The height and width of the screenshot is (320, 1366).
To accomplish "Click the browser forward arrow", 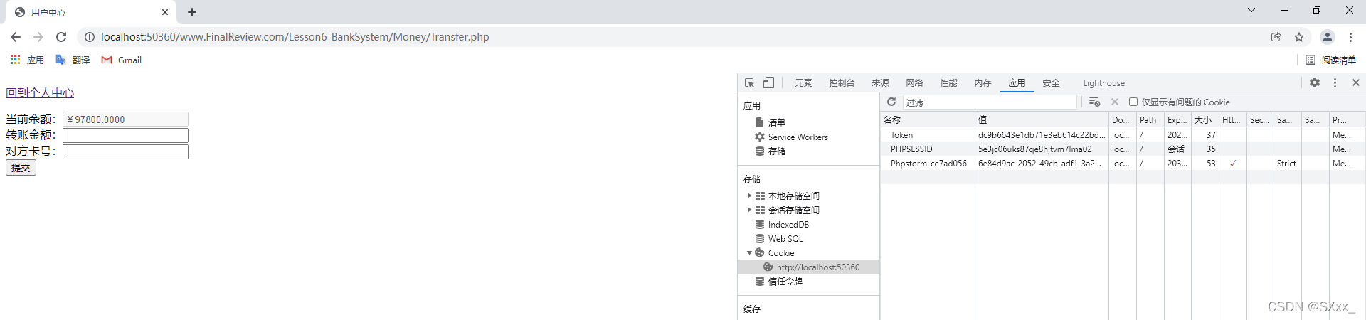I will click(38, 37).
